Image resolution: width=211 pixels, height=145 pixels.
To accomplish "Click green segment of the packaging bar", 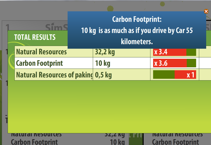I will click(164, 75).
